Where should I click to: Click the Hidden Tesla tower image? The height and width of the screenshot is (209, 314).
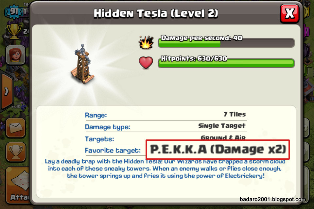(82, 64)
